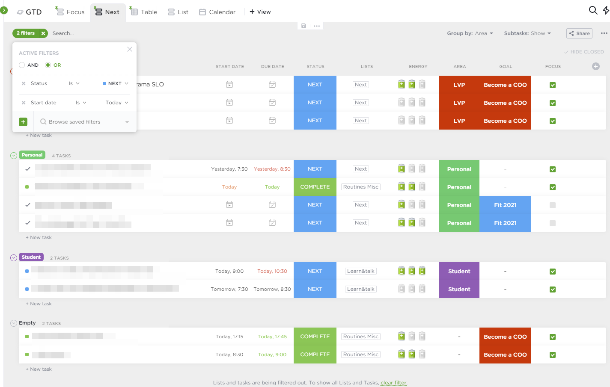The image size is (610, 387).
Task: Switch to the Focus view tab
Action: click(x=70, y=12)
